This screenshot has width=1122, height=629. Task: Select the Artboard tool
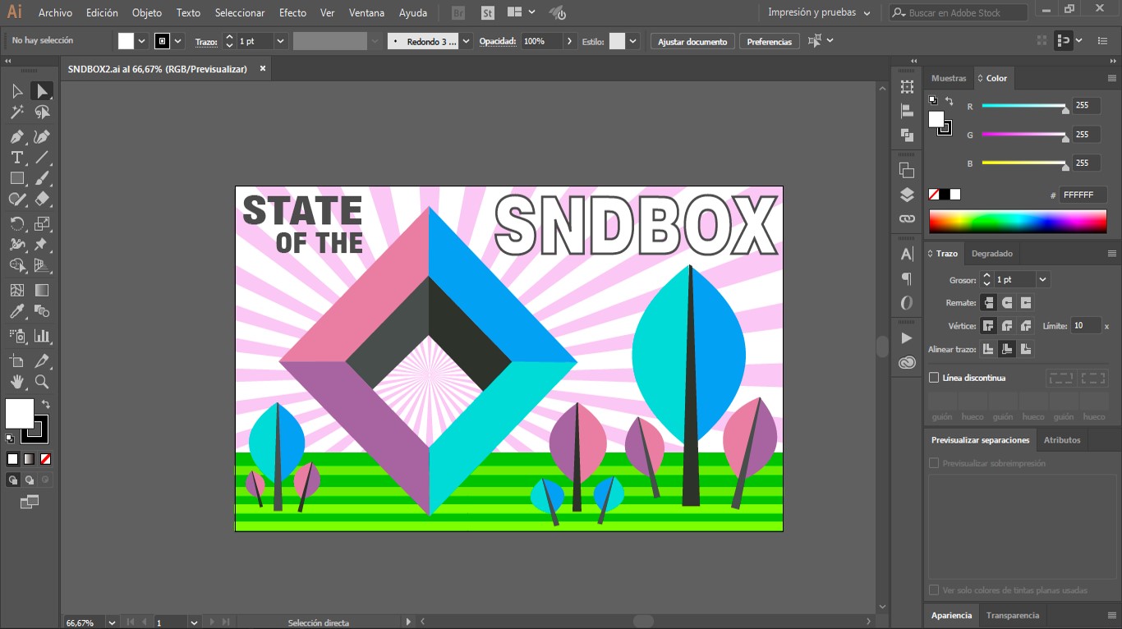click(x=16, y=360)
